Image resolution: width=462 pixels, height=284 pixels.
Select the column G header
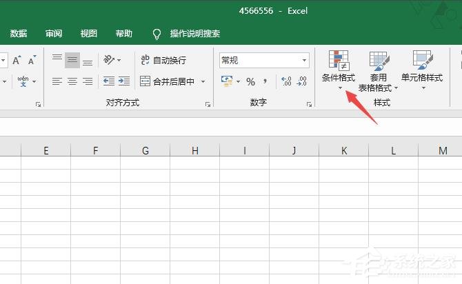click(145, 150)
